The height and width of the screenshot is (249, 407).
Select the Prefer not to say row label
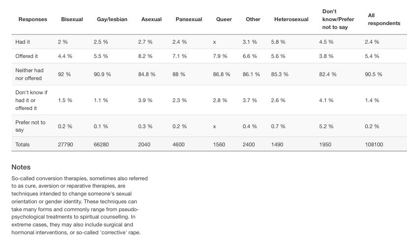(x=30, y=126)
